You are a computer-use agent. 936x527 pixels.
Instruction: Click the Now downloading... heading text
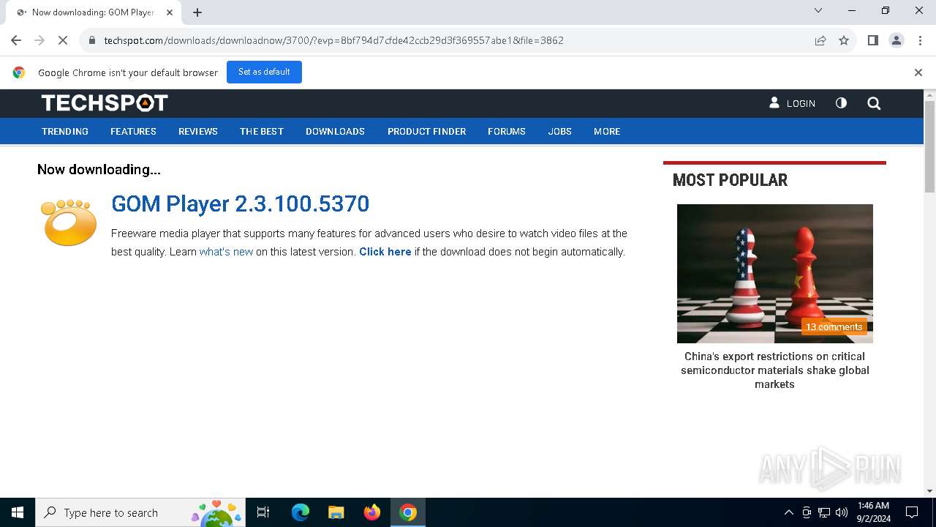99,170
